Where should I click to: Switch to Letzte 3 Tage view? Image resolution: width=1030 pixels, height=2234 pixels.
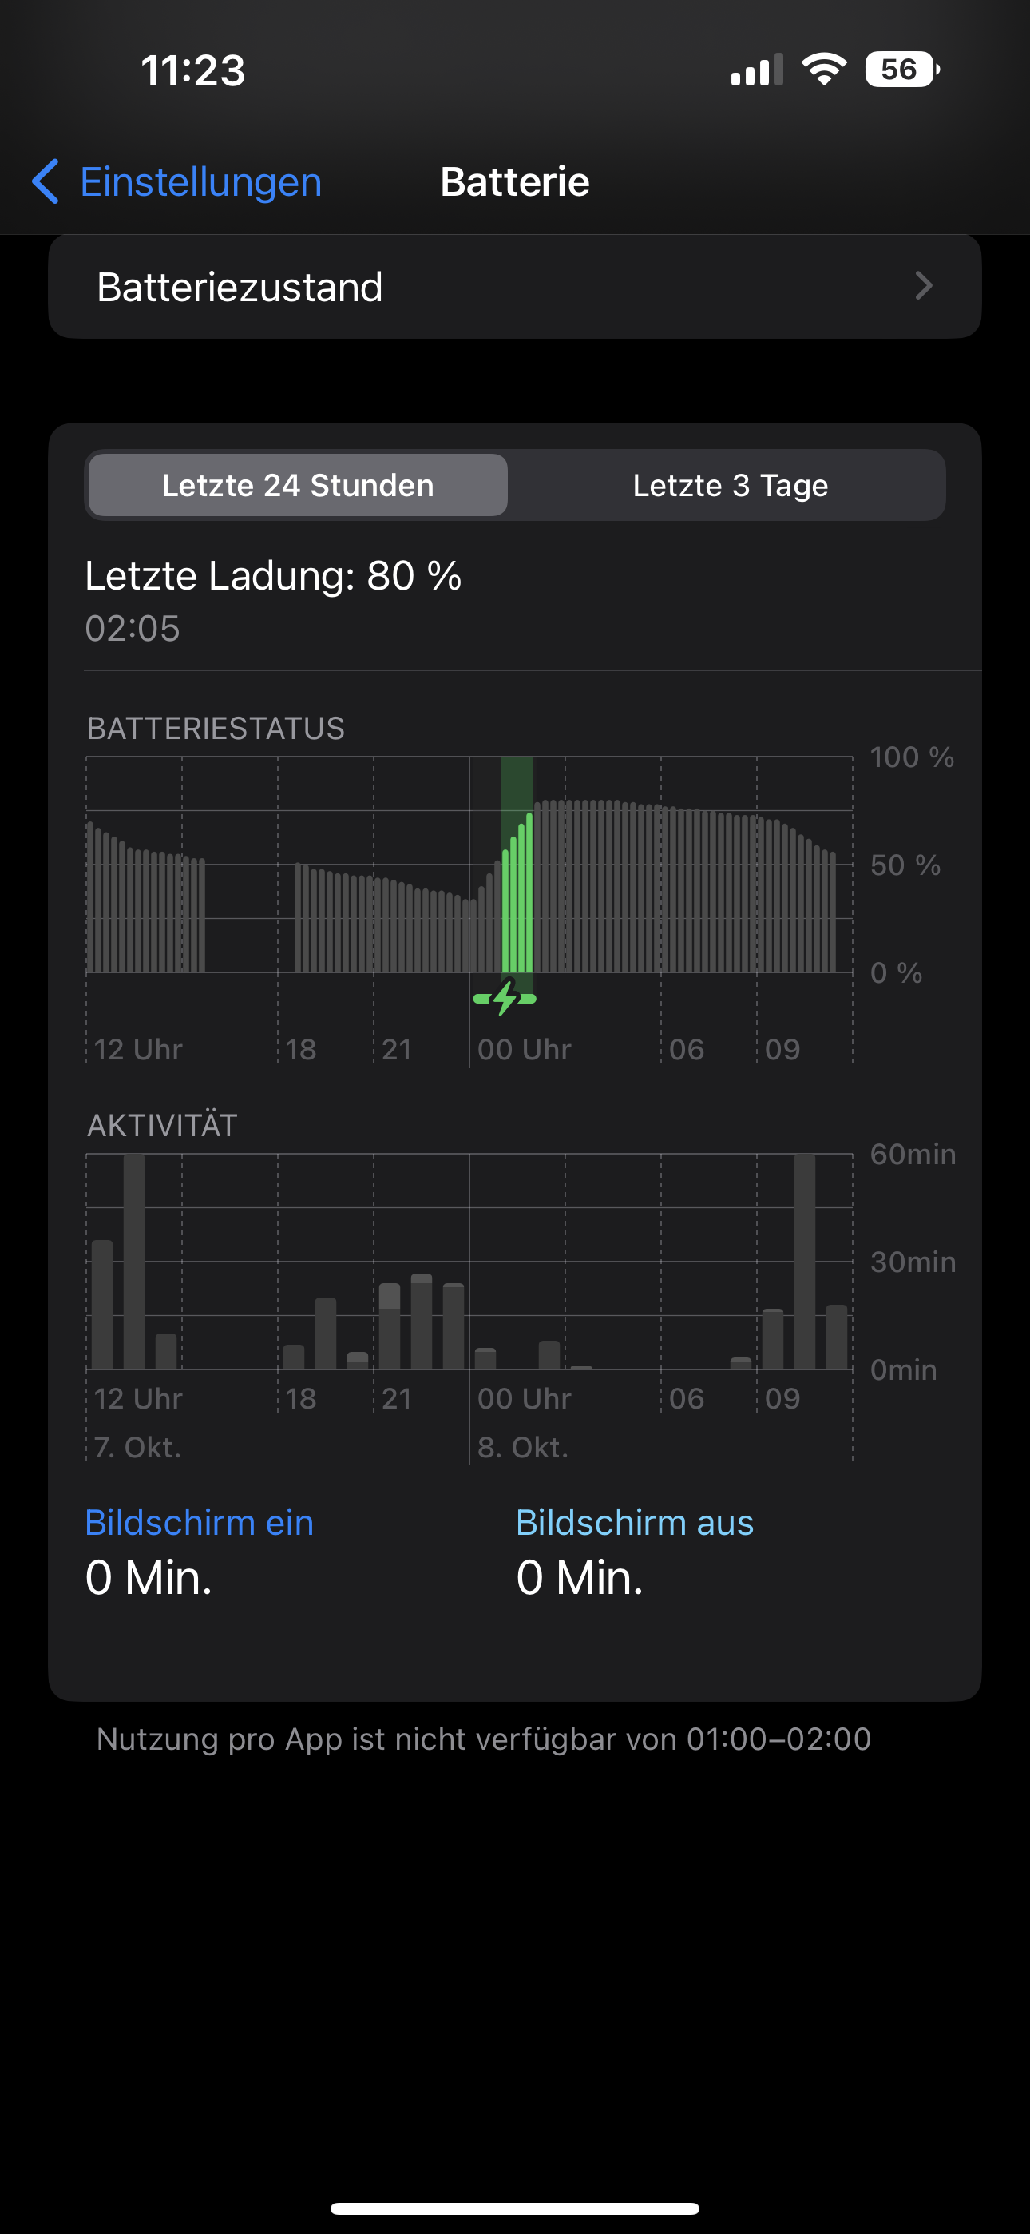click(730, 485)
